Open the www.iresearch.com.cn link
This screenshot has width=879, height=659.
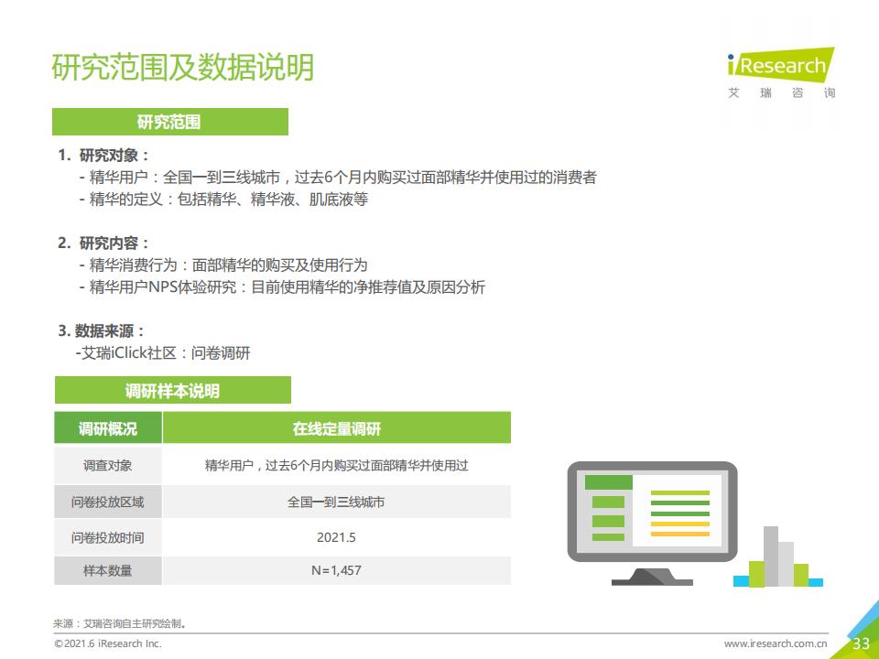[x=776, y=643]
